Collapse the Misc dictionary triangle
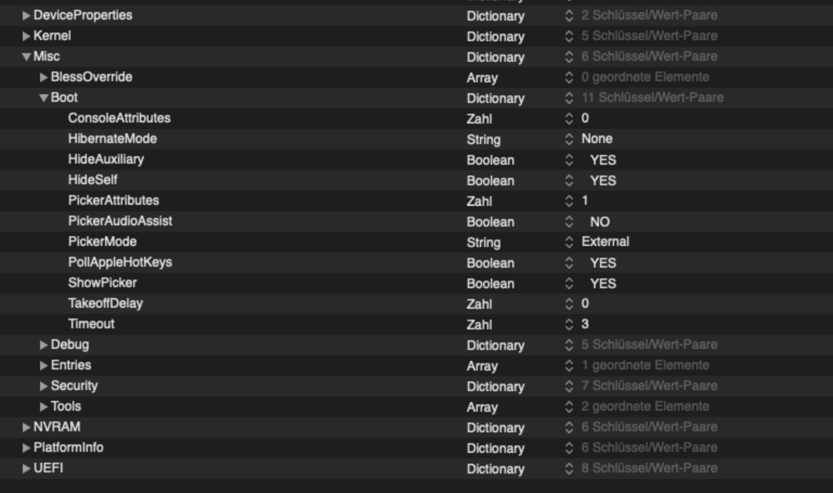 coord(26,56)
